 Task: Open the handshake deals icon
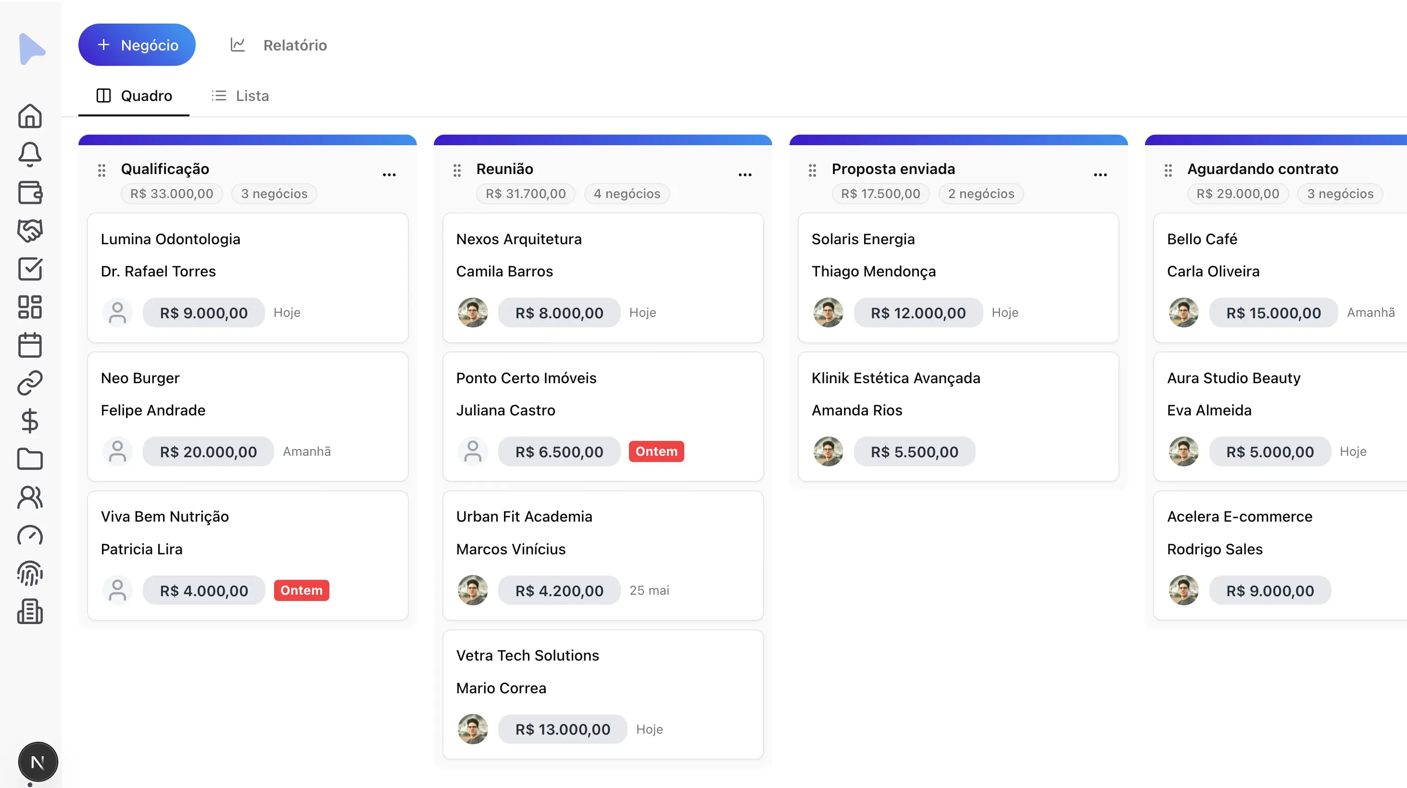pyautogui.click(x=29, y=230)
